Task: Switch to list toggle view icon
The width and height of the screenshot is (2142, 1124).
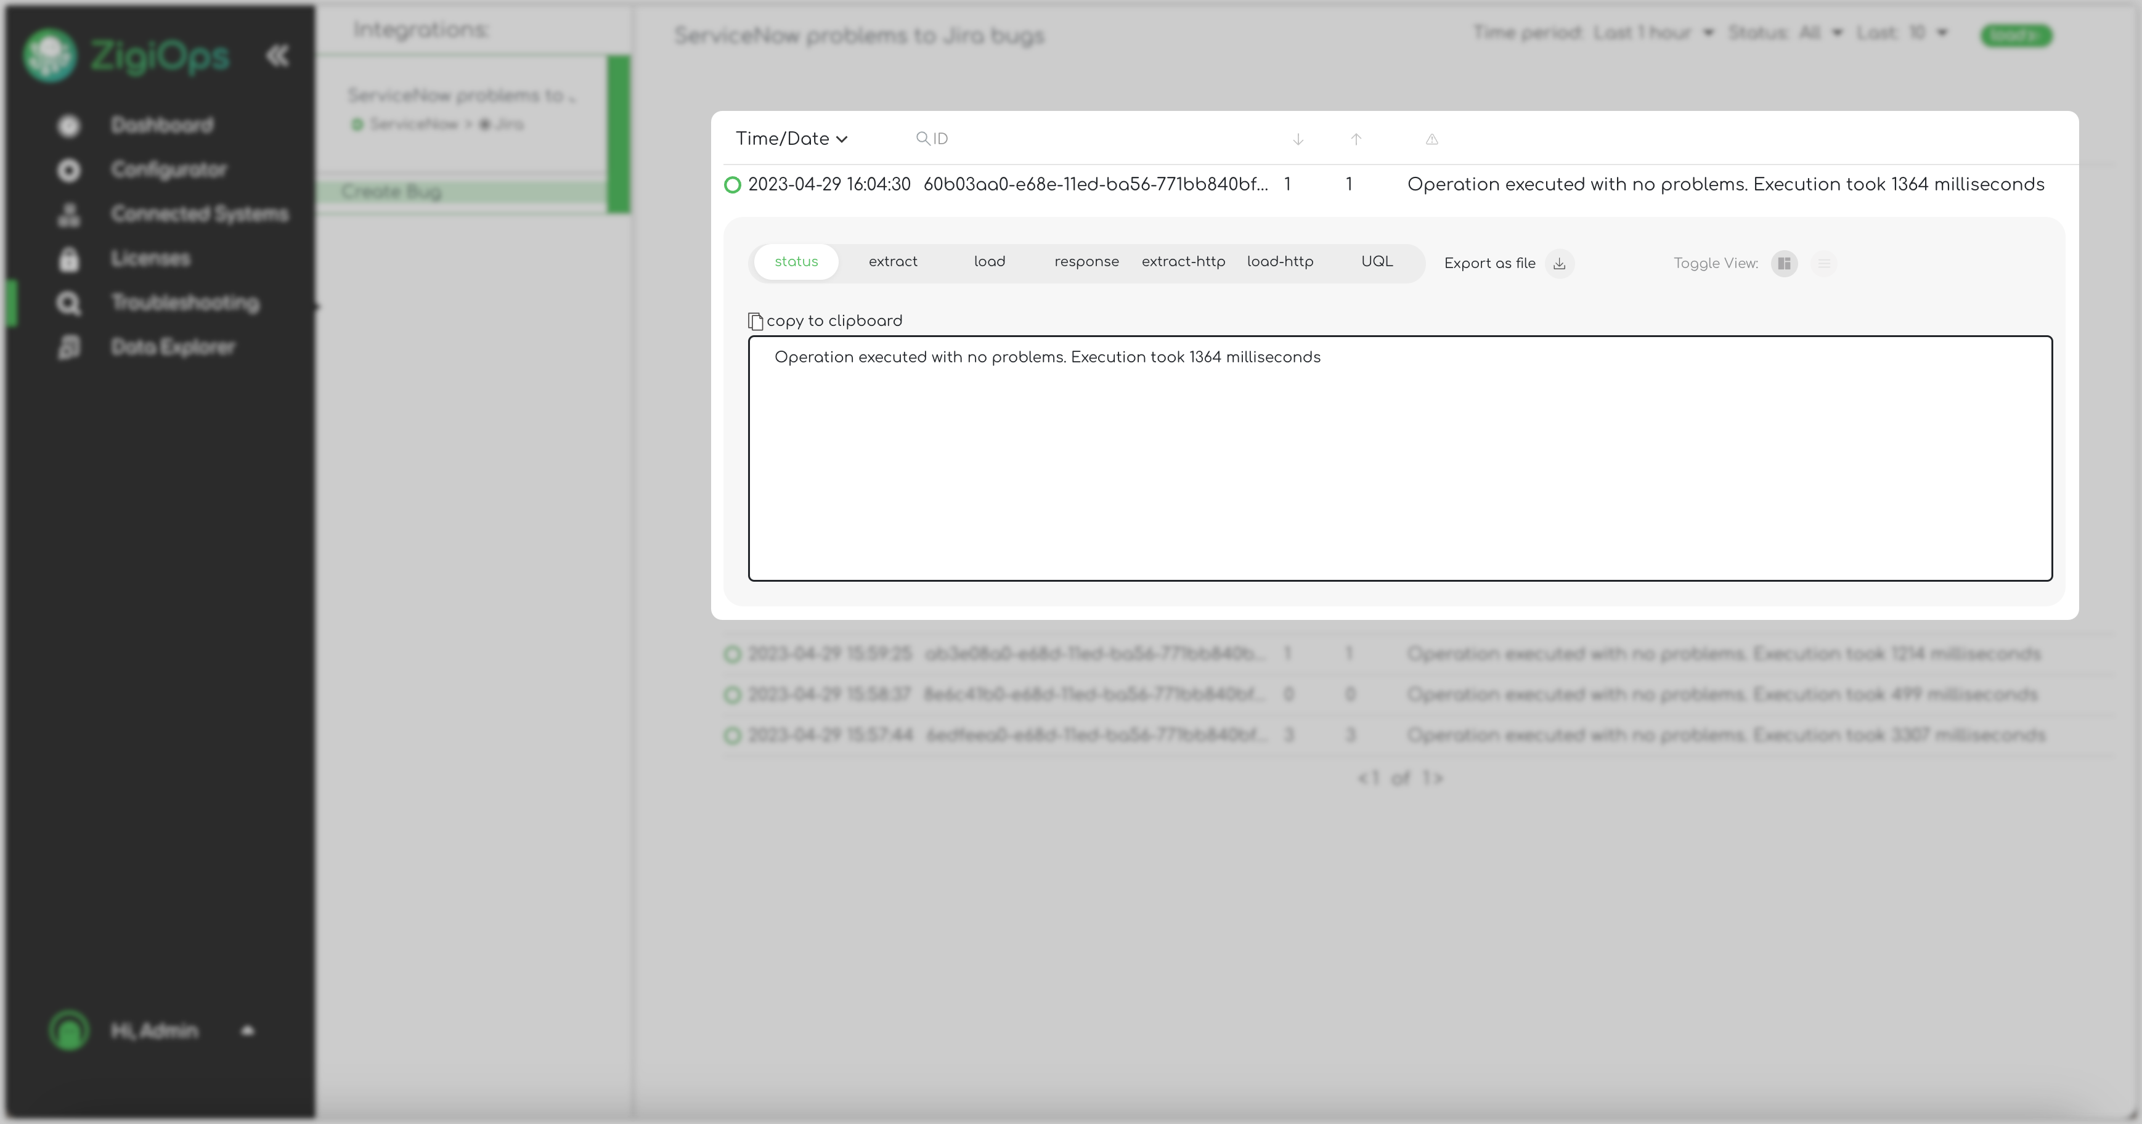Action: [x=1823, y=264]
